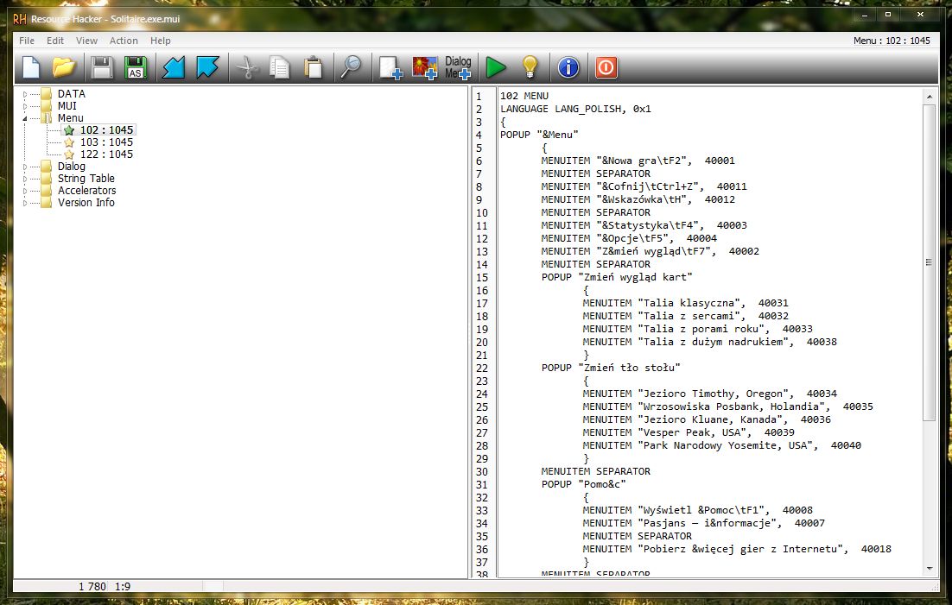Click the status bar value "1 780"
The image size is (952, 605).
pyautogui.click(x=92, y=587)
